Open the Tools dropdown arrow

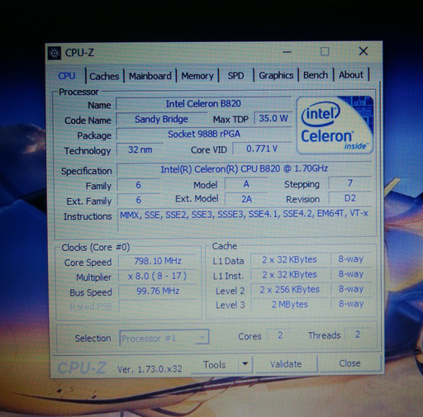(245, 364)
